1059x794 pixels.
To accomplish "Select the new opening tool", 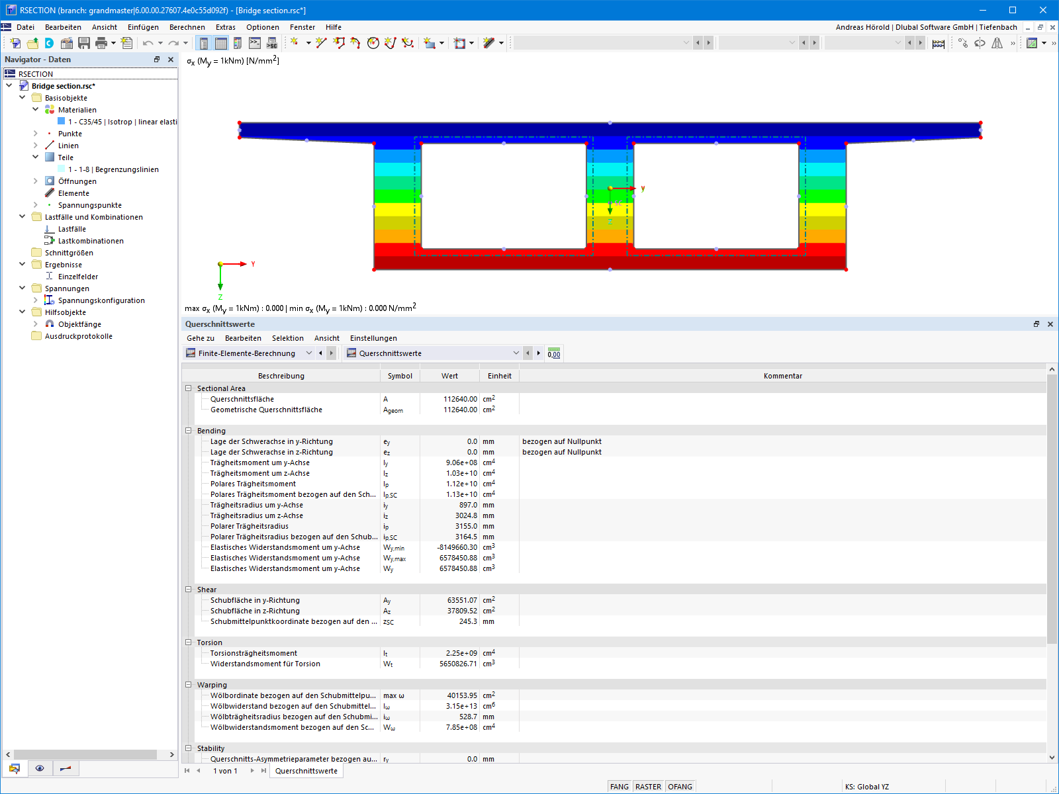I will point(460,43).
